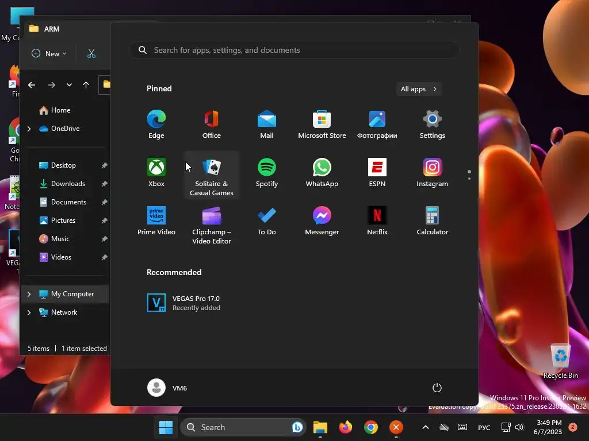The height and width of the screenshot is (441, 589).
Task: Select Home in File Explorer sidebar
Action: coord(55,110)
